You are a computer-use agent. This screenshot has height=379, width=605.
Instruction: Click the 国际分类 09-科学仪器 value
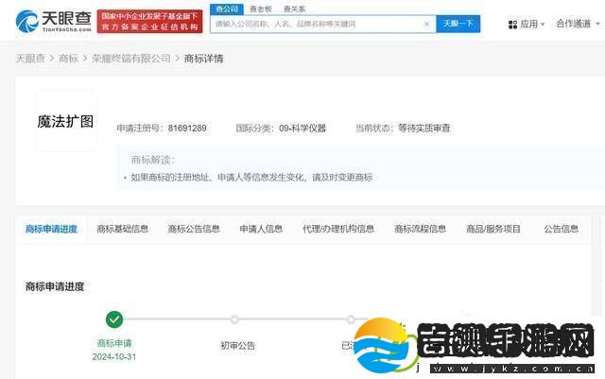coord(302,129)
